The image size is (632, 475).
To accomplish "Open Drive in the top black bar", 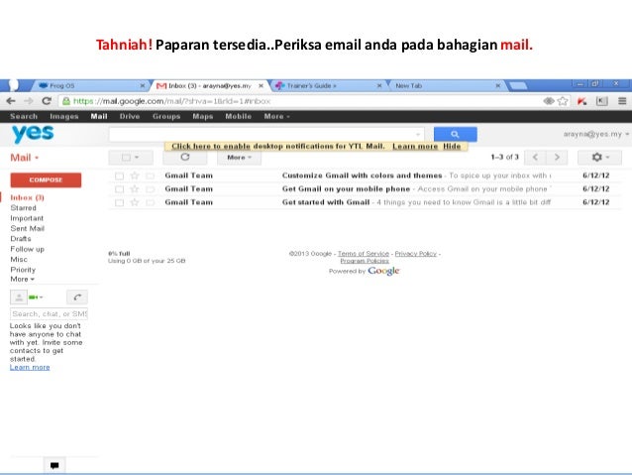I will click(x=130, y=117).
